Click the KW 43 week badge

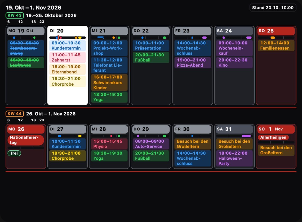[x=15, y=15]
